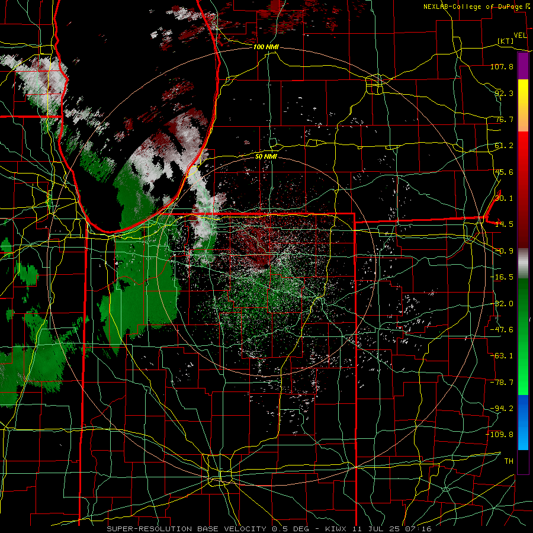
Task: Click the -32.0 velocity scale value
Action: 502,304
